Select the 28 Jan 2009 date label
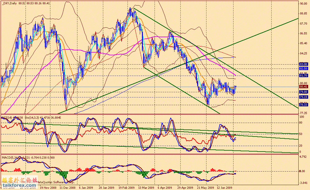This screenshot has width=310, height=190. (106, 188)
